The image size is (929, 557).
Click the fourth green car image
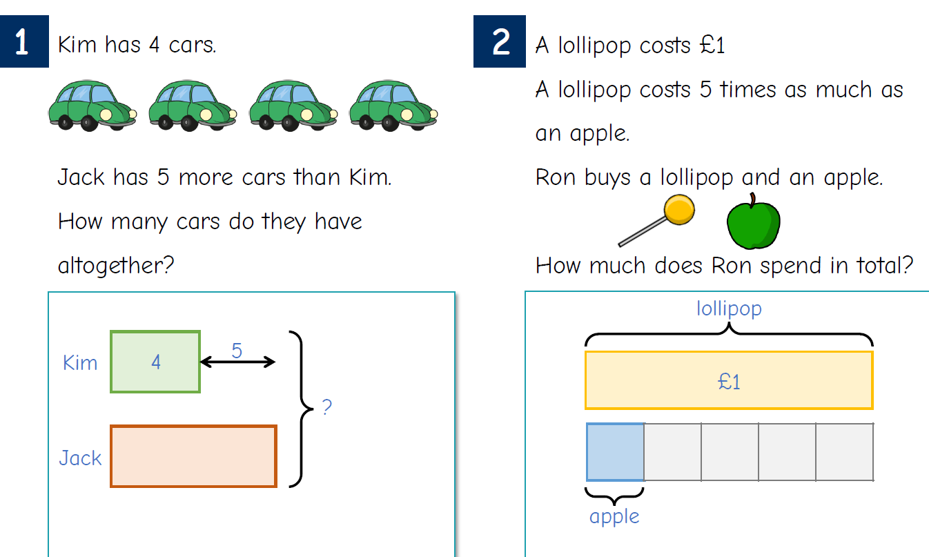(x=393, y=106)
